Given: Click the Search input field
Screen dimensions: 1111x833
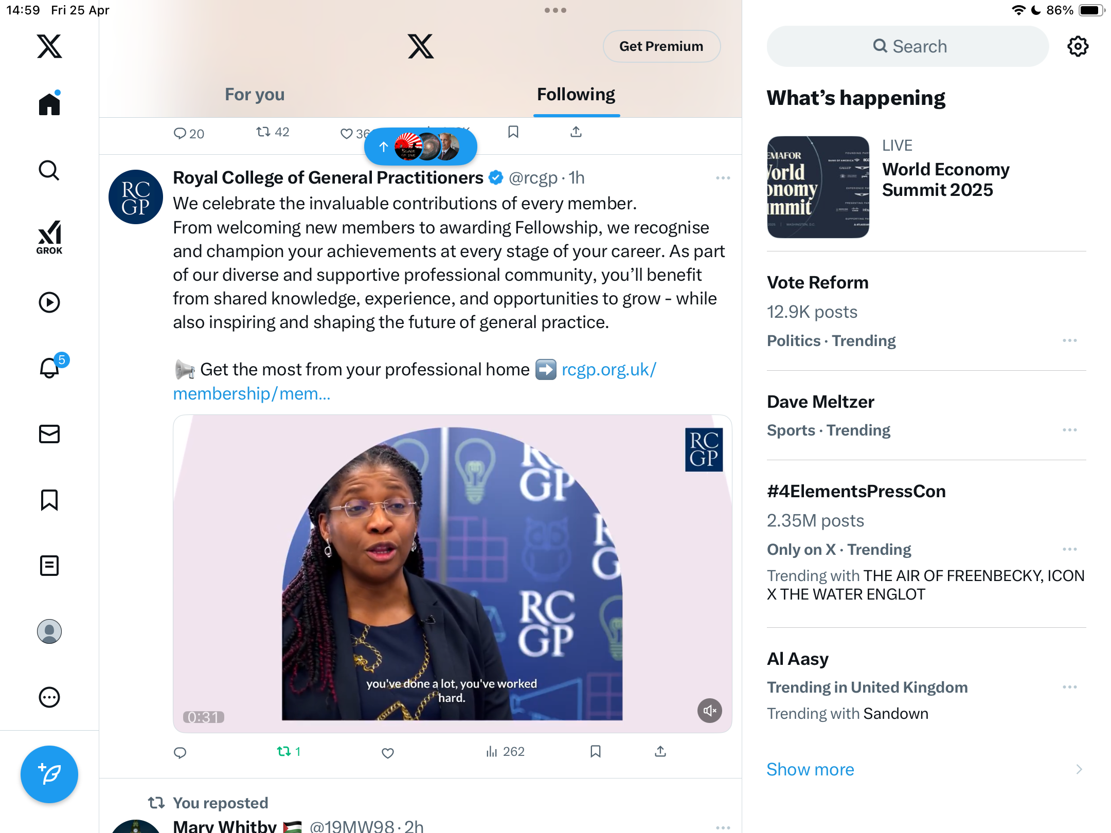Looking at the screenshot, I should click(908, 46).
